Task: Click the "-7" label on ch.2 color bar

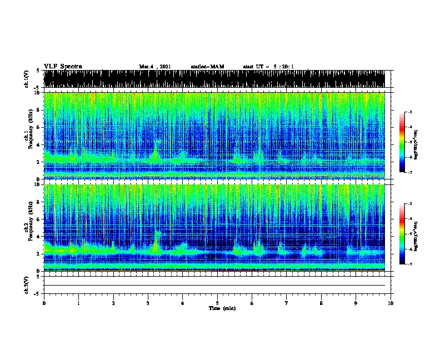Action: (410, 264)
